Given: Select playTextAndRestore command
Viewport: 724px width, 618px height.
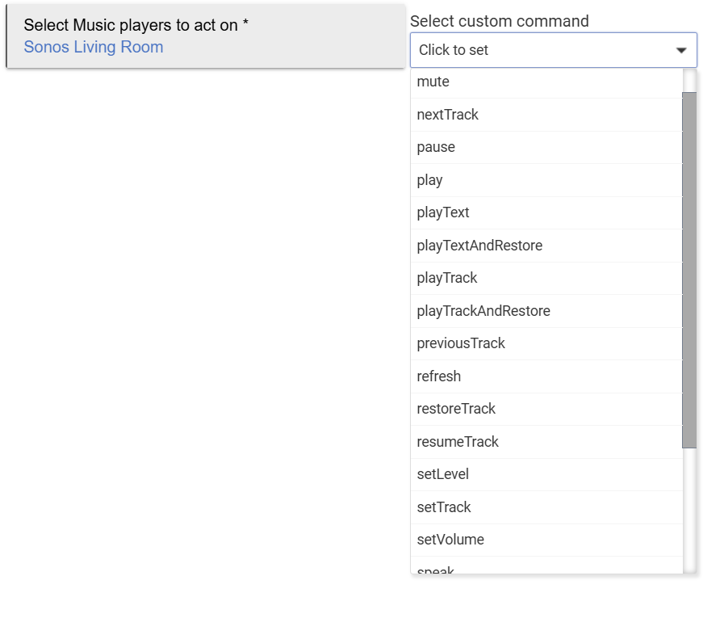Looking at the screenshot, I should pyautogui.click(x=479, y=246).
